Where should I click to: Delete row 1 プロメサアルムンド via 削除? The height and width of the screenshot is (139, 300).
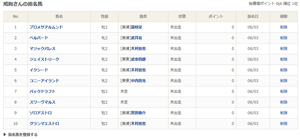[284, 27]
